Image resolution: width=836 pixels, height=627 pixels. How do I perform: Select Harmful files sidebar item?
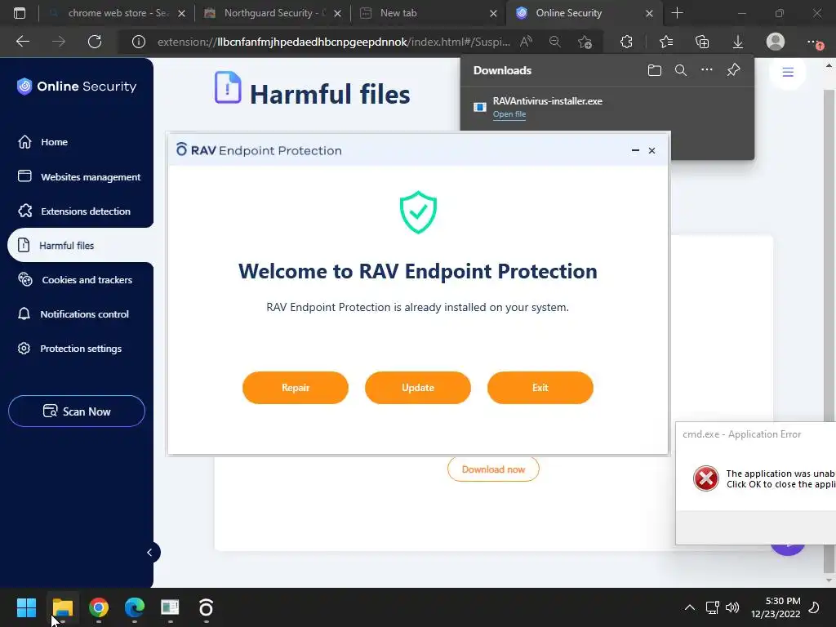click(80, 245)
